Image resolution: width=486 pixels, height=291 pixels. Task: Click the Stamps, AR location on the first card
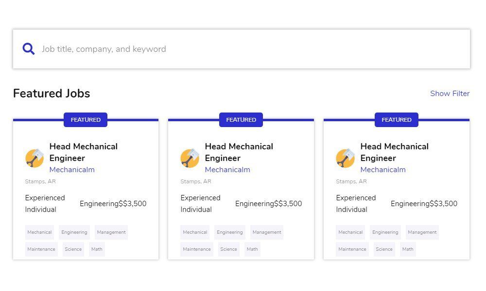click(40, 181)
